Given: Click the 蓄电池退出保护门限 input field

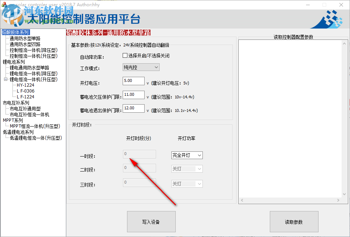Looking at the screenshot, I should (134, 108).
